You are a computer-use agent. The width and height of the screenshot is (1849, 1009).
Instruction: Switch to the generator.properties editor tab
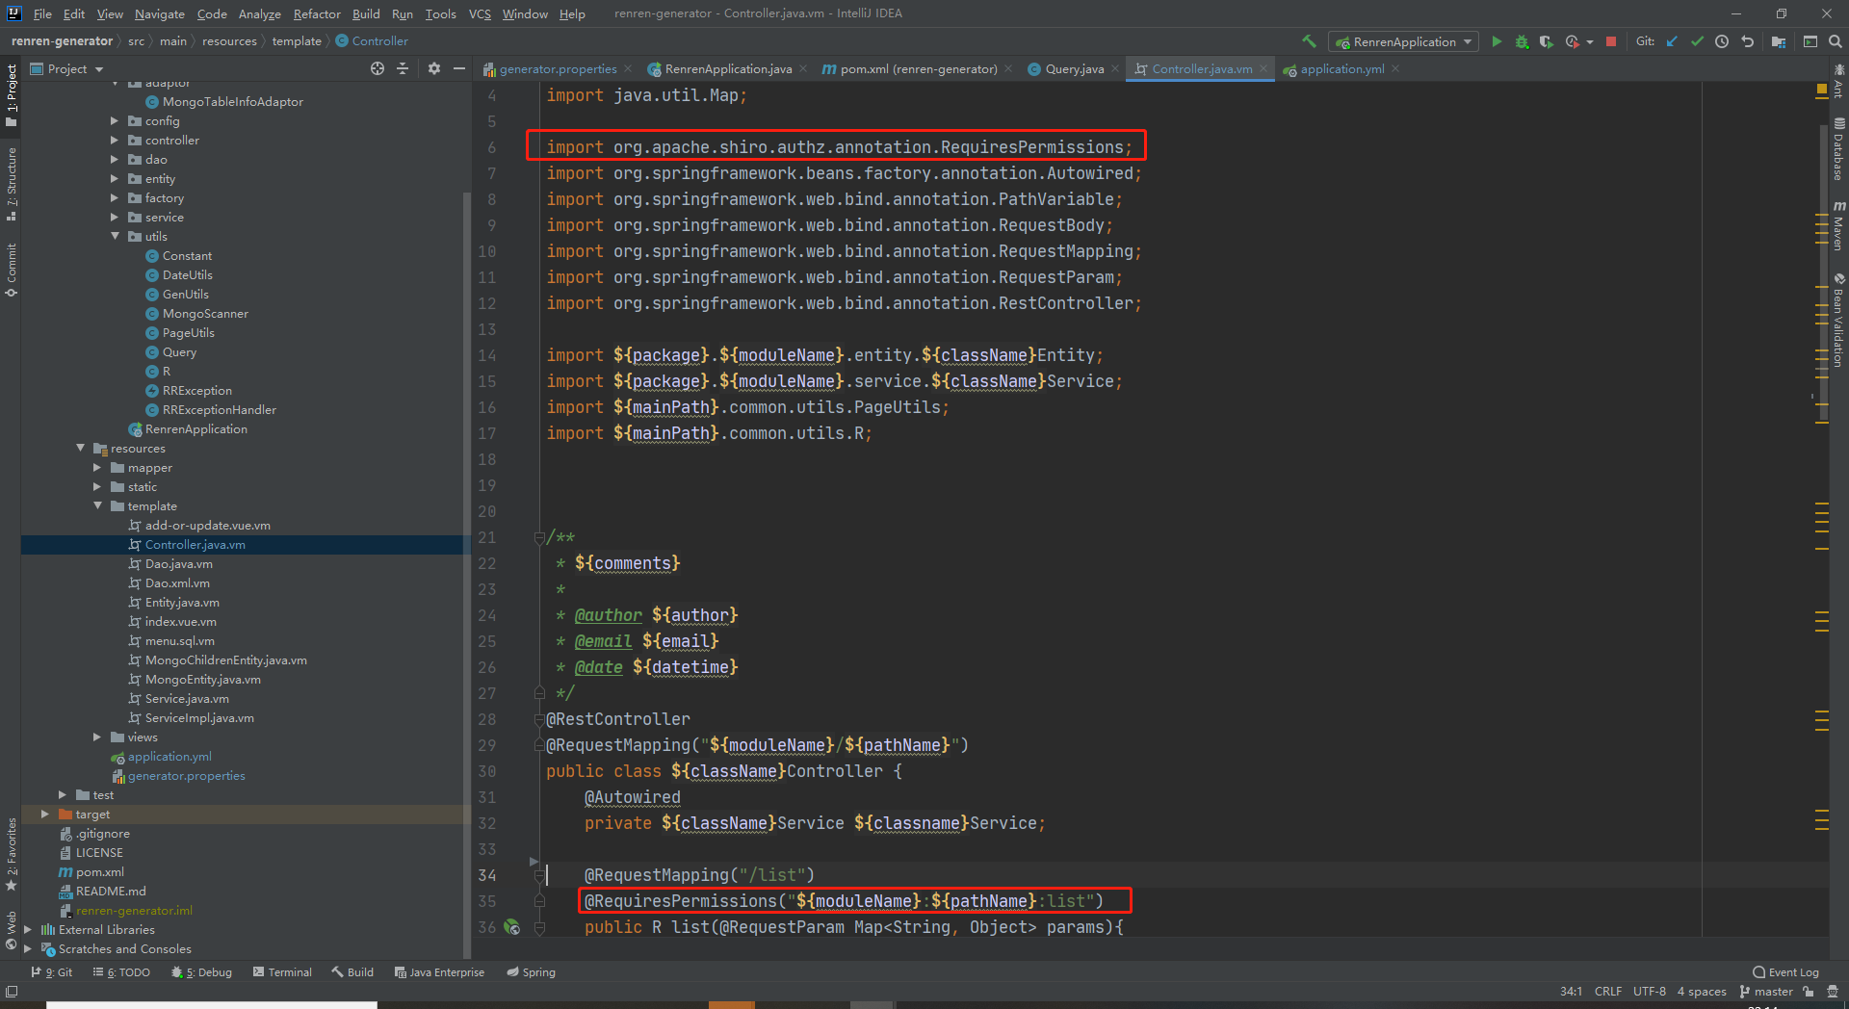tap(558, 69)
